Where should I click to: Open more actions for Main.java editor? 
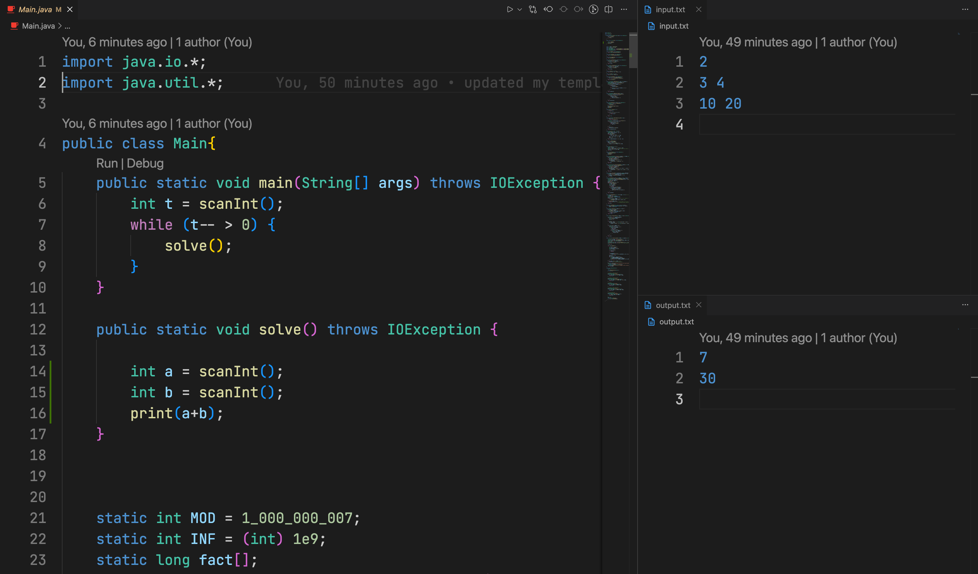tap(624, 9)
